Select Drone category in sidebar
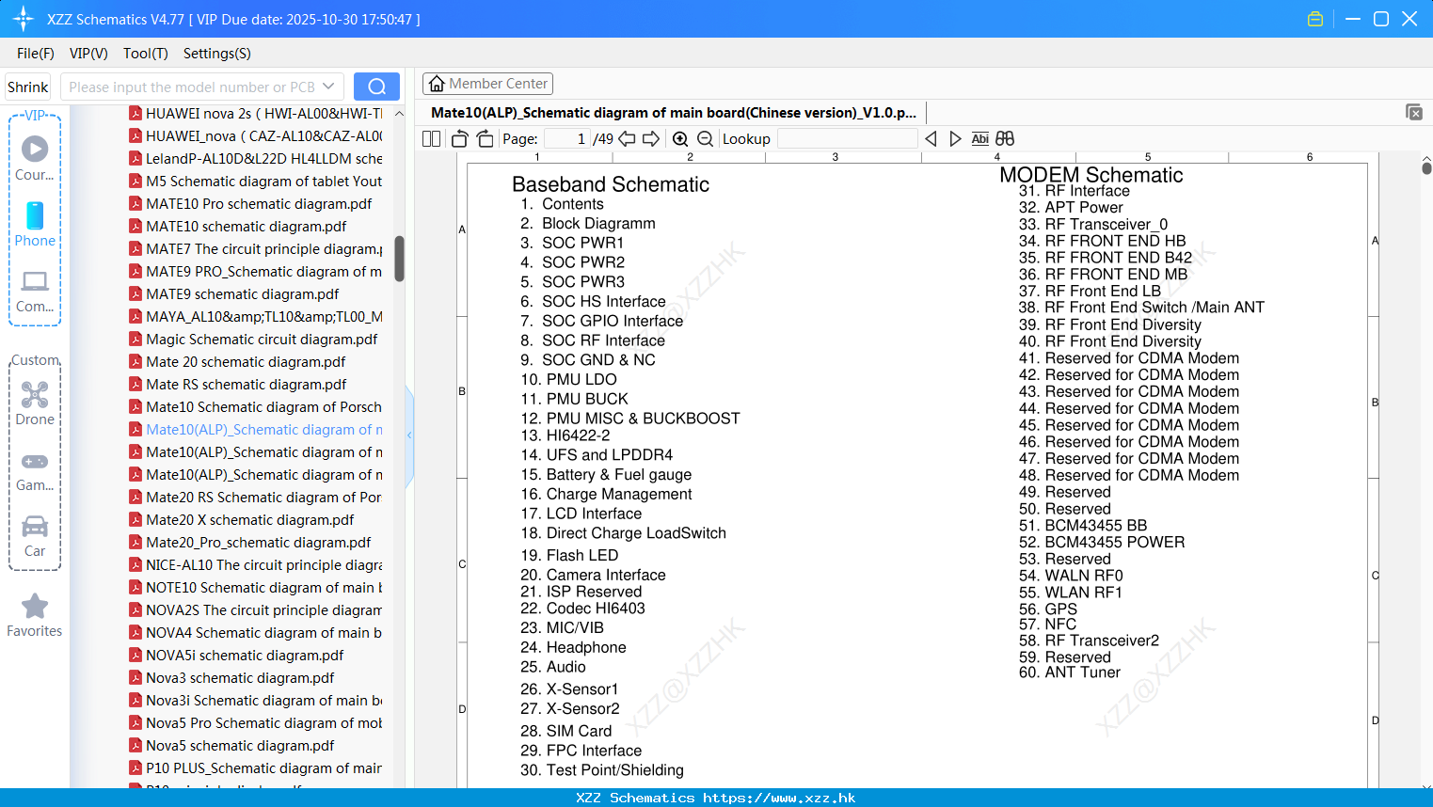1433x807 pixels. (x=35, y=403)
